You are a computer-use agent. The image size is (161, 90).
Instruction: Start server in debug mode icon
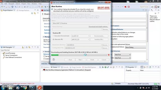103,67
